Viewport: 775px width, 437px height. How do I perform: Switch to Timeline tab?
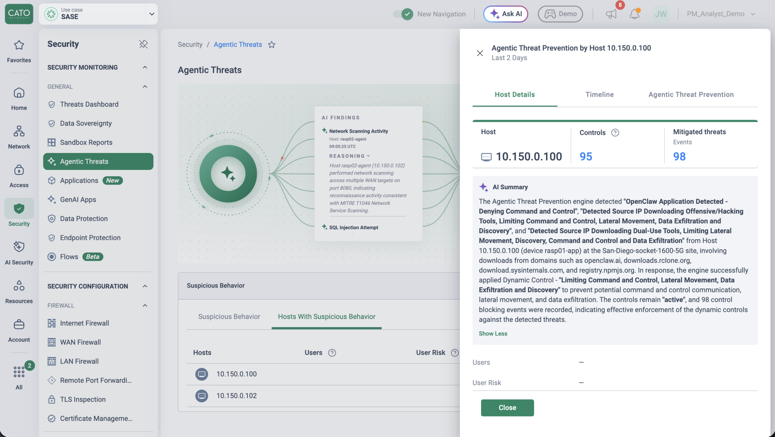coord(599,94)
